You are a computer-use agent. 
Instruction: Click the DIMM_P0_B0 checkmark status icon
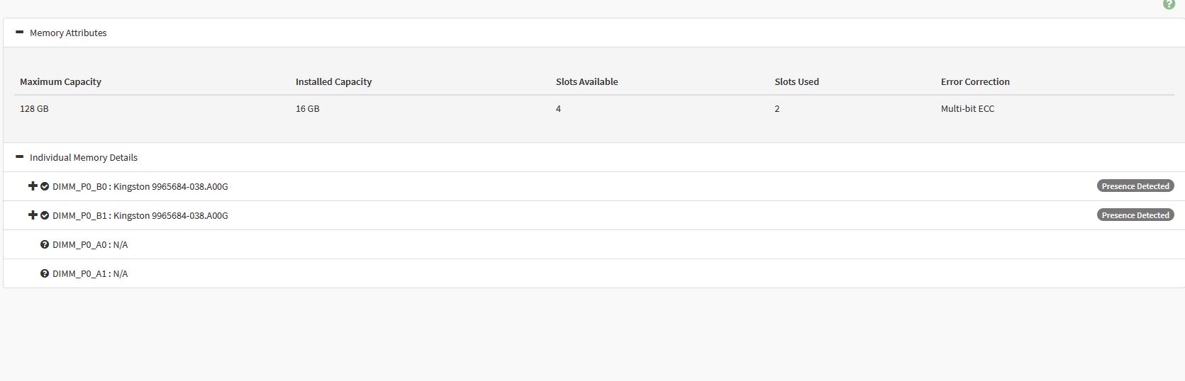pos(45,186)
